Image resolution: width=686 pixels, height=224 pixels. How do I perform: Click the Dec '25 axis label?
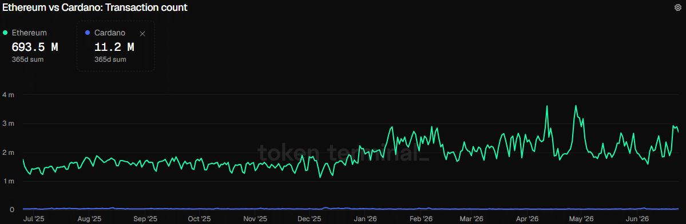310,218
